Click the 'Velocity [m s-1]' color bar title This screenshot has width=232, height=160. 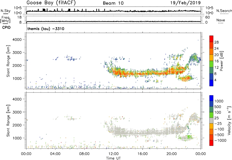click(x=229, y=120)
